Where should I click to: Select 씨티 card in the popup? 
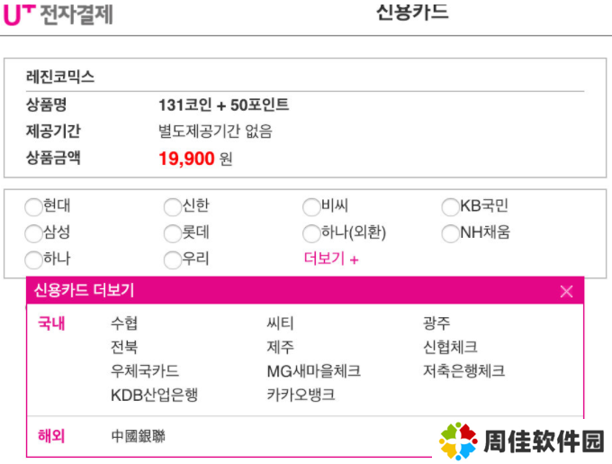[x=280, y=323]
